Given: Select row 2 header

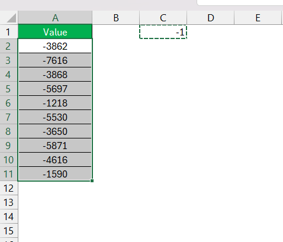Looking at the screenshot, I should [x=9, y=46].
